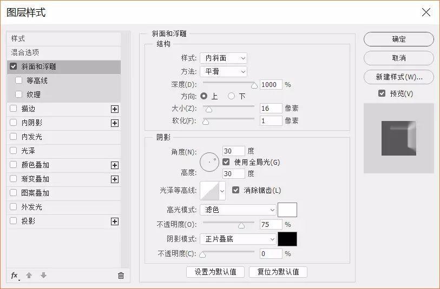Screen dimensions: 440x289
Task: Click the 软化 value field showing 1
Action: coord(271,121)
